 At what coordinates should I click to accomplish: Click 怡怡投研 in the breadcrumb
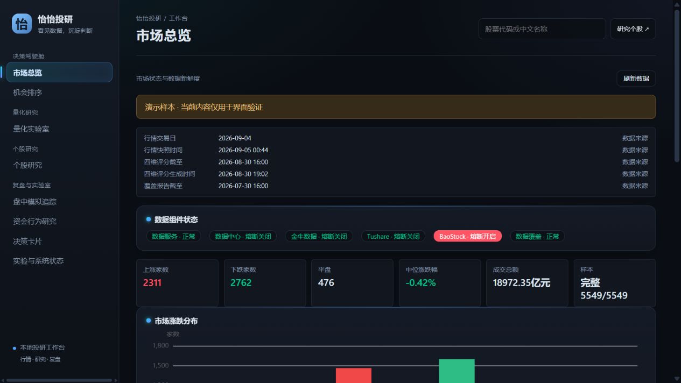click(149, 18)
